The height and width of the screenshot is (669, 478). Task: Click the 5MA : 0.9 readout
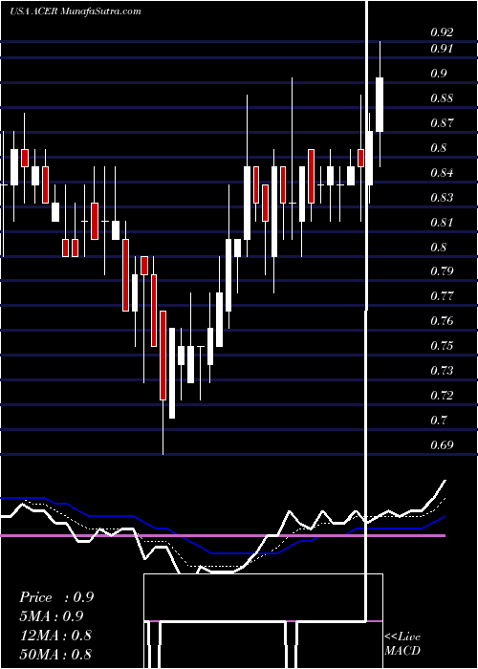(52, 616)
